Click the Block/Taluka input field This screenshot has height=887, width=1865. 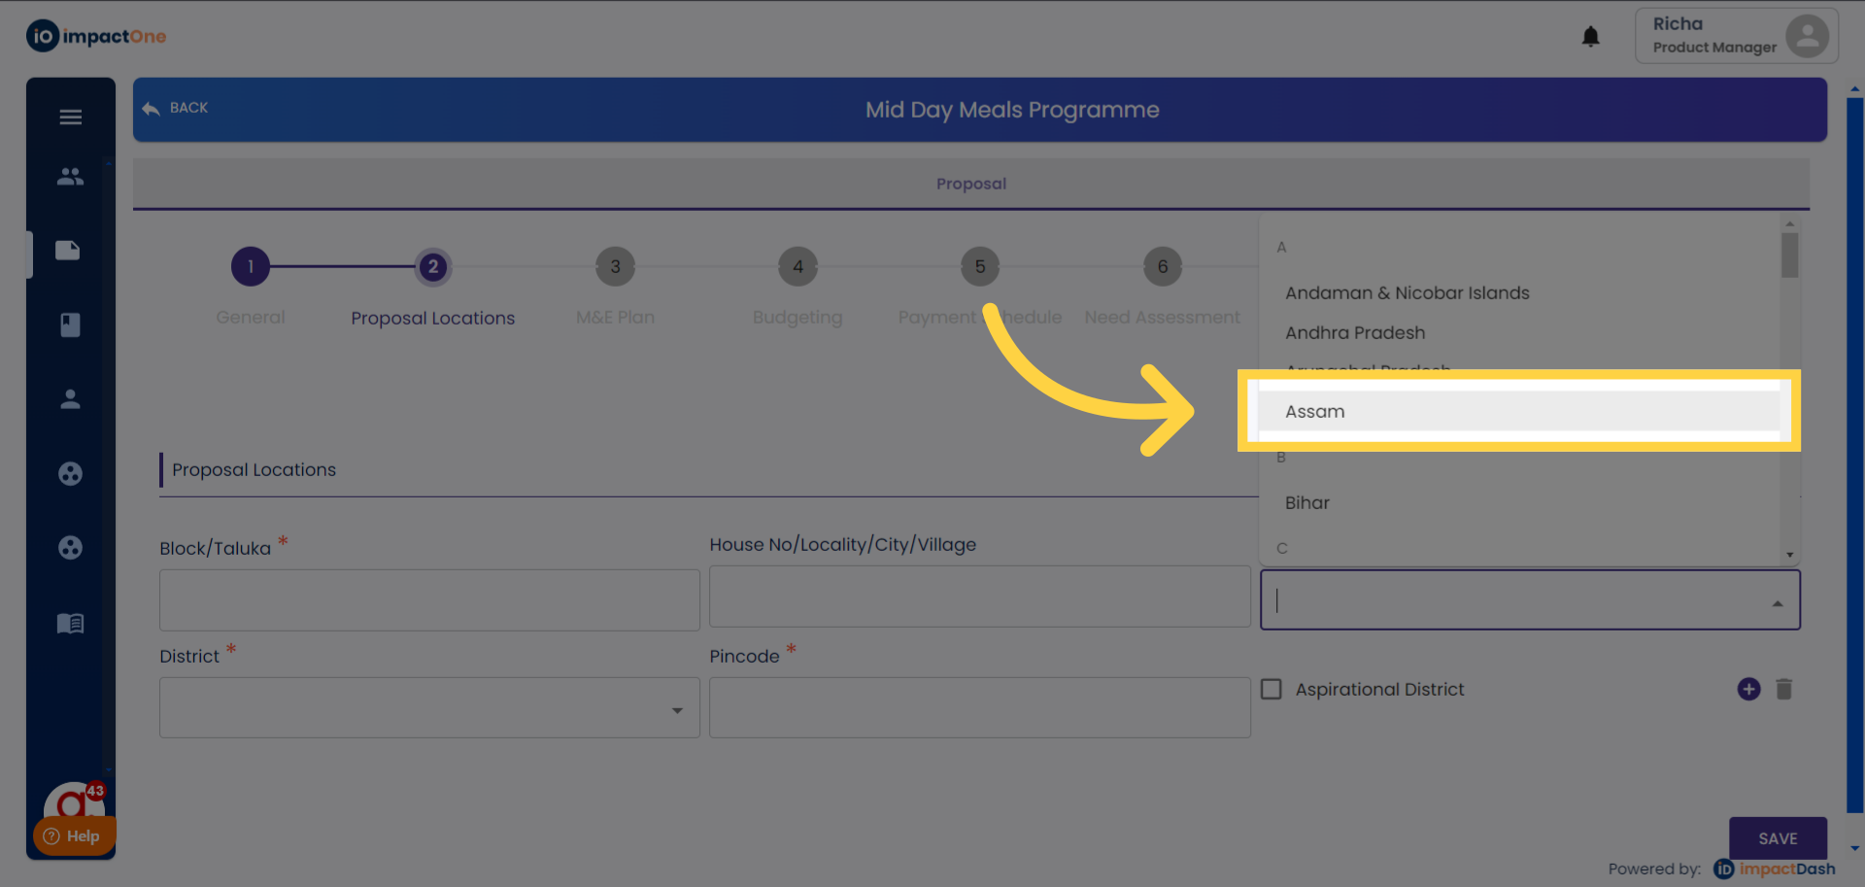point(429,600)
